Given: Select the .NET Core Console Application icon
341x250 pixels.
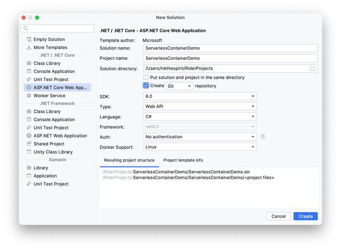Looking at the screenshot, I should (x=29, y=71).
